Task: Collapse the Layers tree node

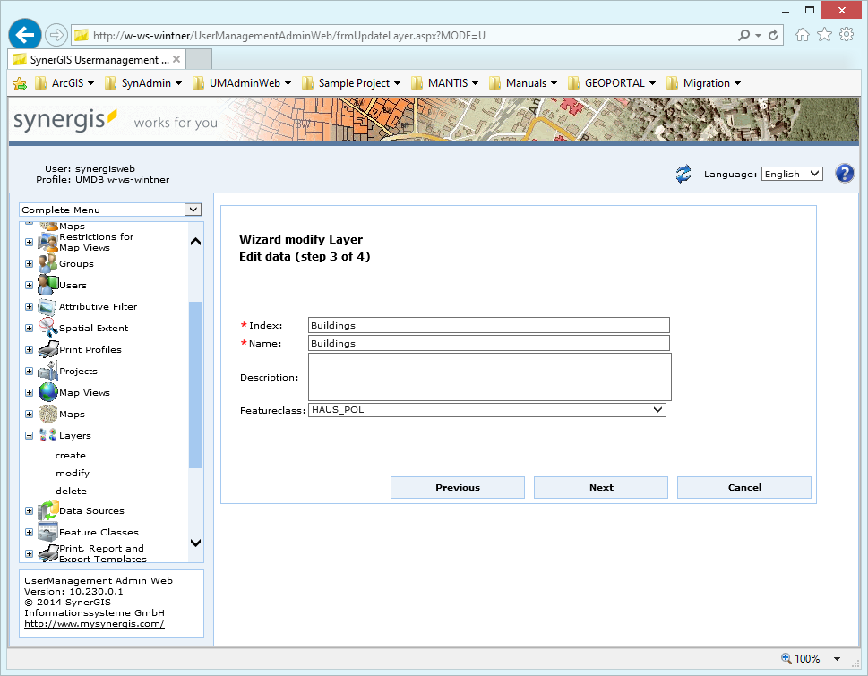Action: (29, 436)
